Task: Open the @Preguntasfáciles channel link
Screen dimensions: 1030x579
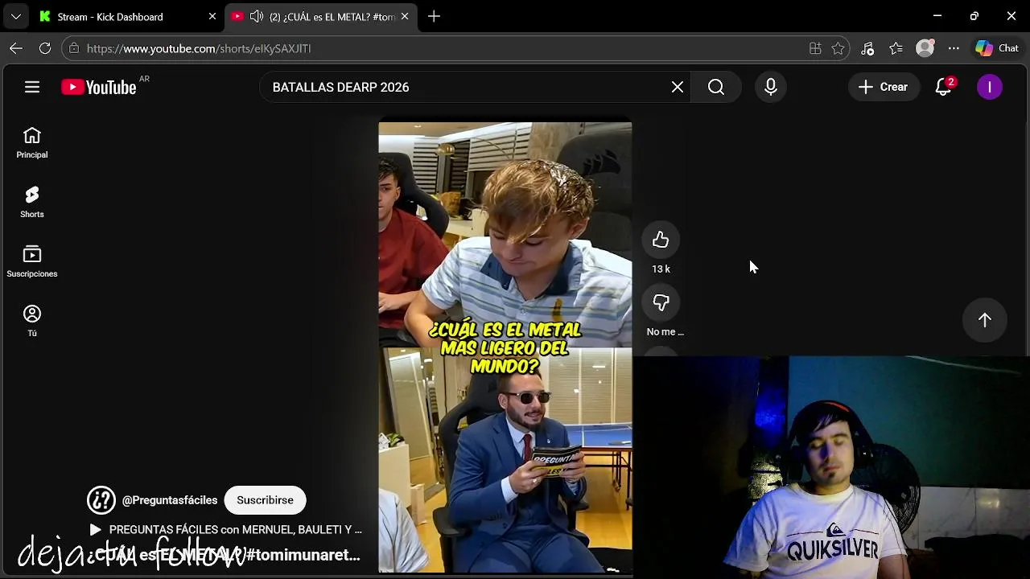Action: pos(170,500)
